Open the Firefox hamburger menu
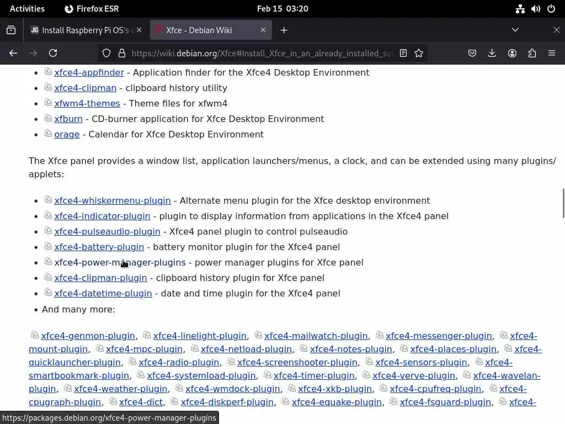This screenshot has height=424, width=565. [x=552, y=54]
